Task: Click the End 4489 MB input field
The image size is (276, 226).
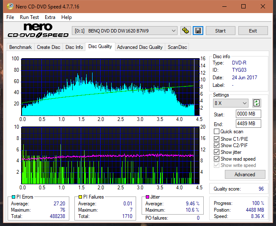Action: (249, 124)
